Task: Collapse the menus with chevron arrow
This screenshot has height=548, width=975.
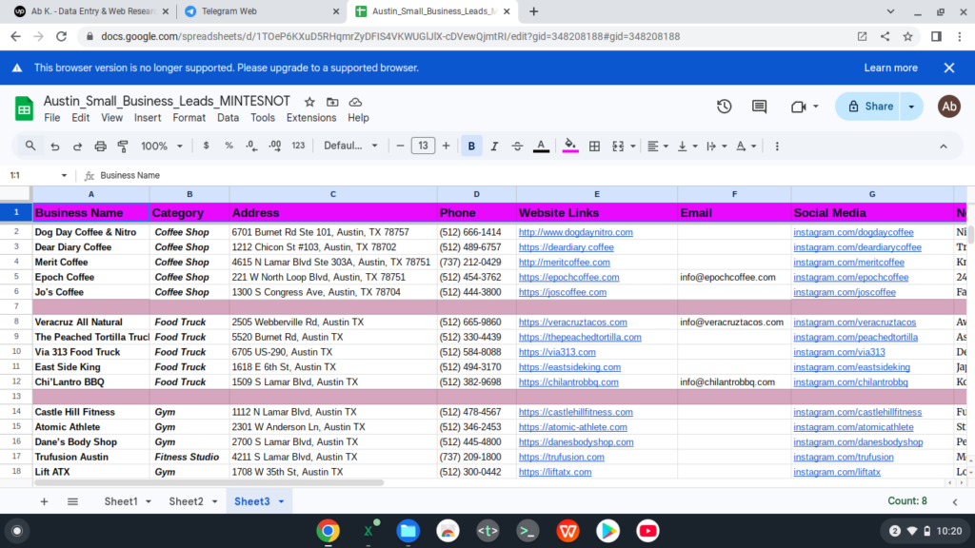Action: click(944, 147)
